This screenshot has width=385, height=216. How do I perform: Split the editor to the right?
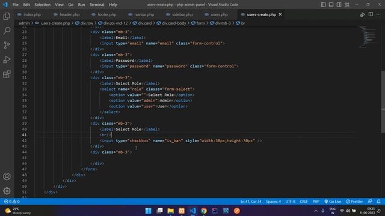(x=371, y=14)
